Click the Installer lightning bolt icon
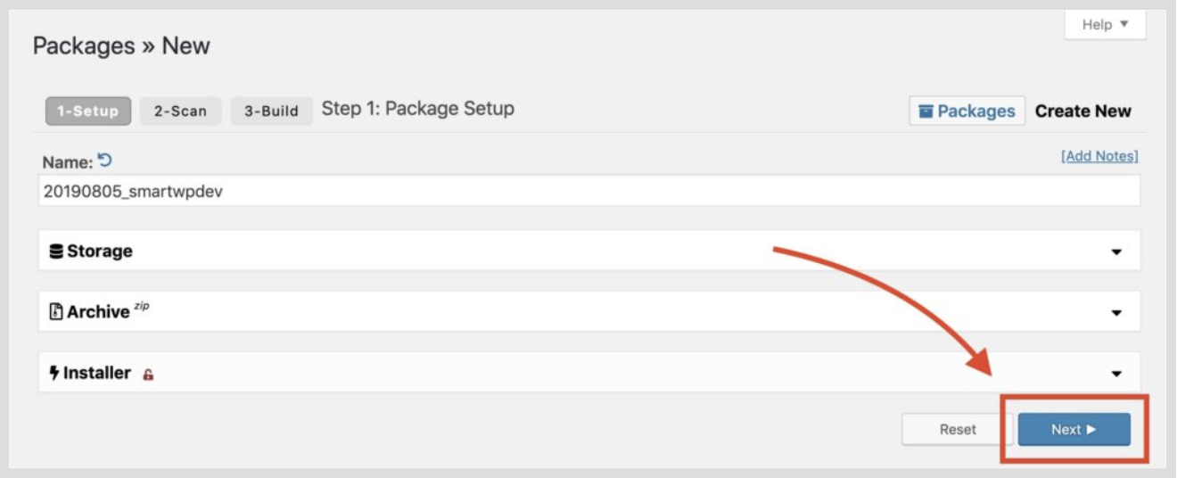The image size is (1177, 478). [54, 373]
